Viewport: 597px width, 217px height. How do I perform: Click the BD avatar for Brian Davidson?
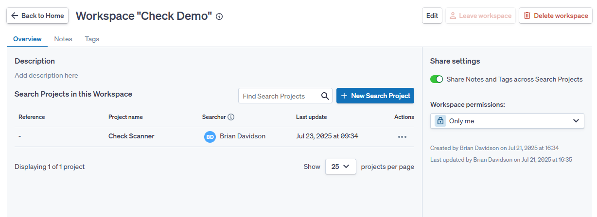click(x=210, y=137)
